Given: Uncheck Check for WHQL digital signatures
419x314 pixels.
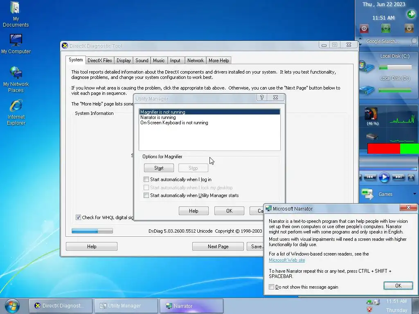Looking at the screenshot, I should click(x=78, y=218).
